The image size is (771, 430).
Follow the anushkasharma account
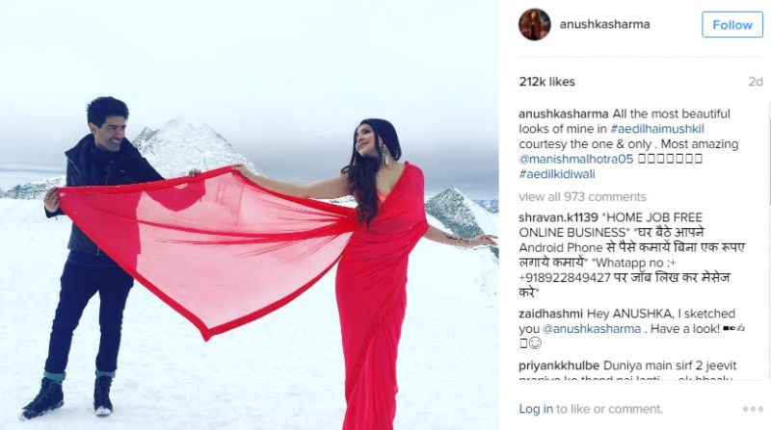click(x=732, y=25)
